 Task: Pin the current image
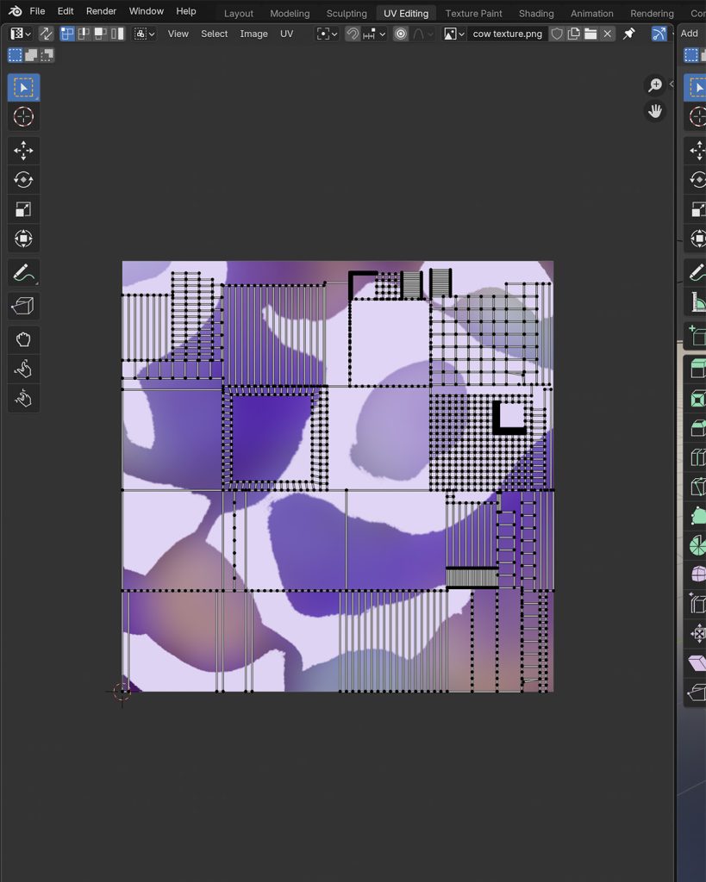629,34
